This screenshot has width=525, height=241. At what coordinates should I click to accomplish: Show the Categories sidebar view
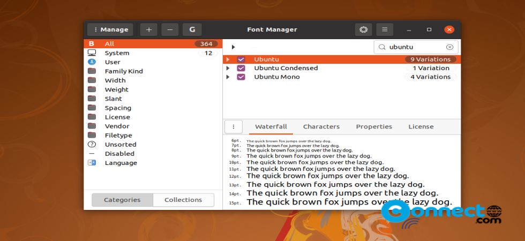point(122,200)
